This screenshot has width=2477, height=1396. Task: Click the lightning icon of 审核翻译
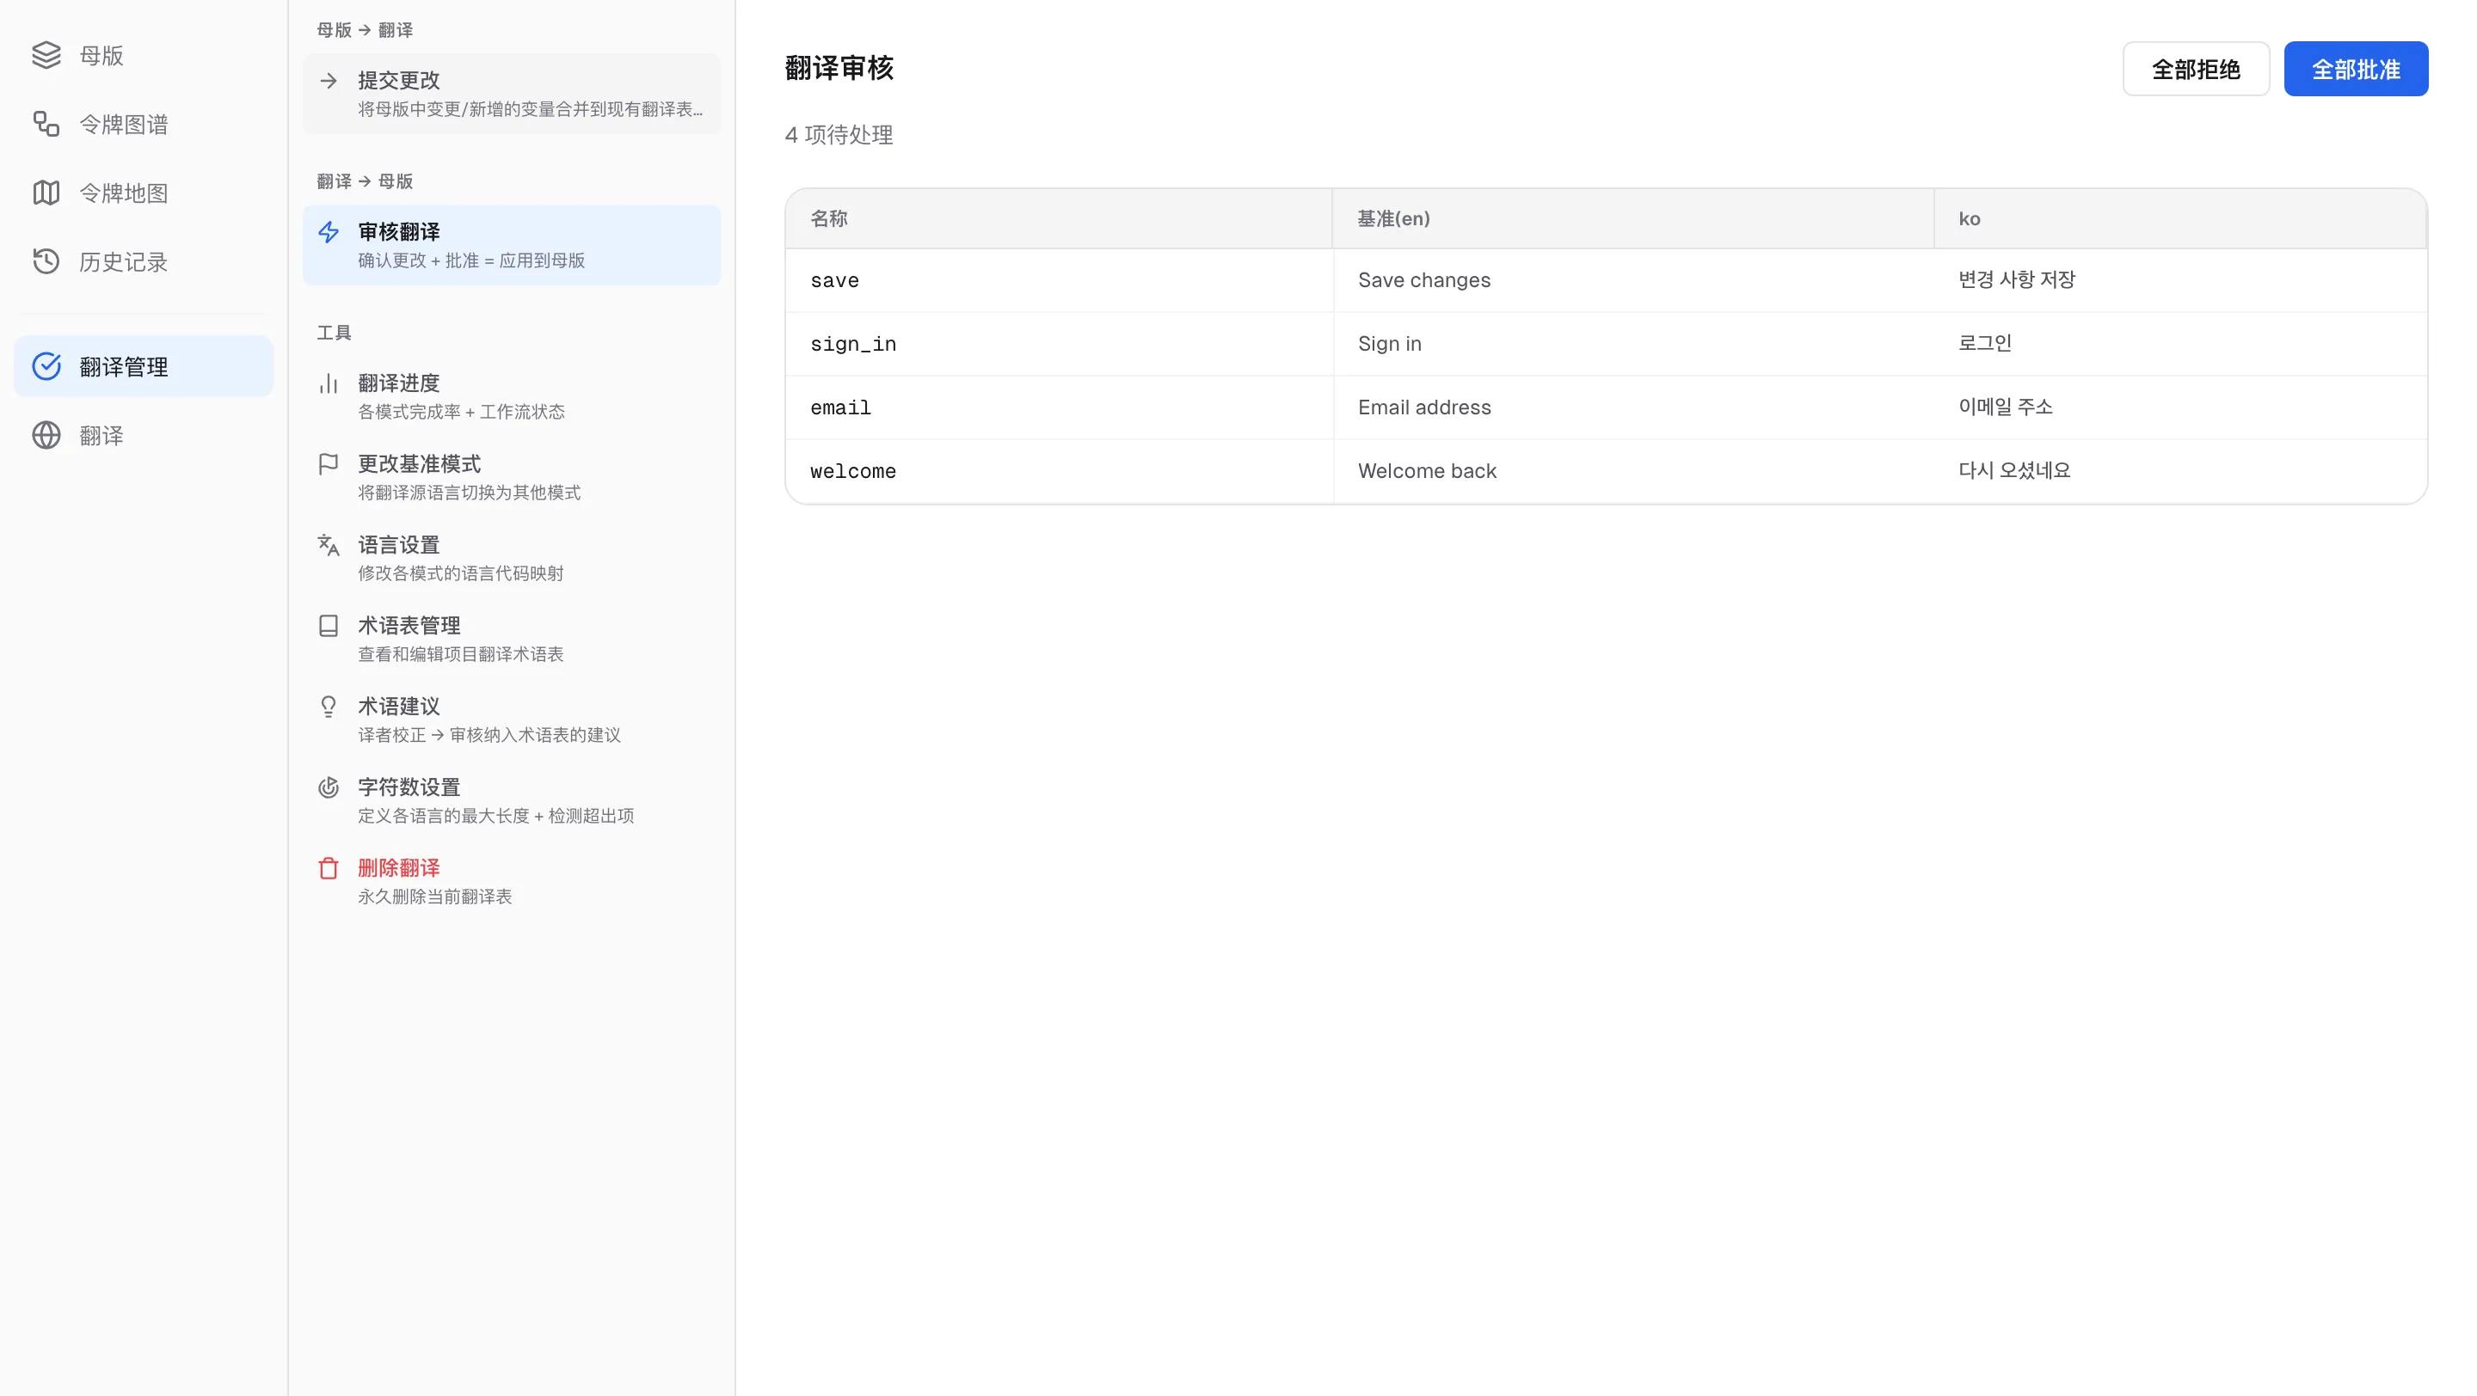[x=329, y=231]
